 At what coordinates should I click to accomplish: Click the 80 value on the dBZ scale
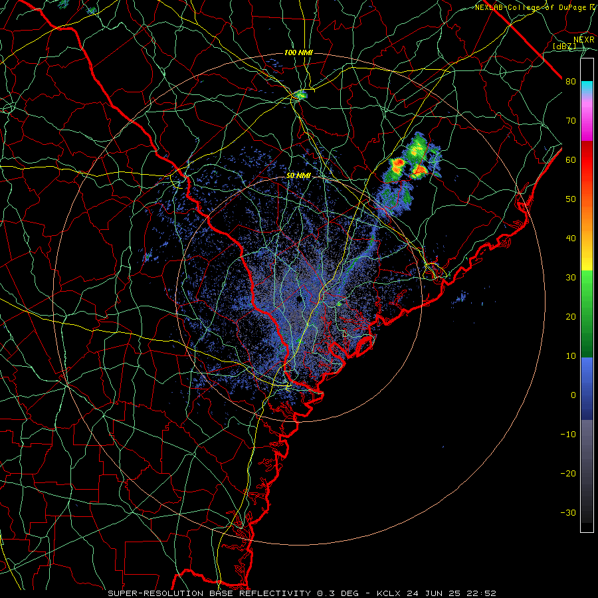(571, 82)
